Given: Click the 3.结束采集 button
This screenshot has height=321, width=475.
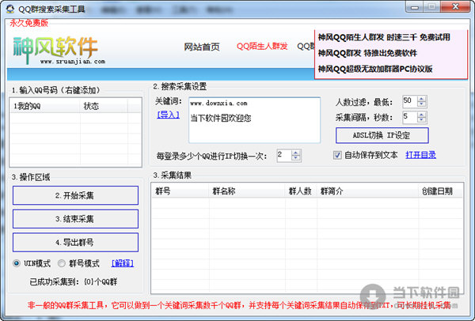Looking at the screenshot, I should tap(75, 219).
